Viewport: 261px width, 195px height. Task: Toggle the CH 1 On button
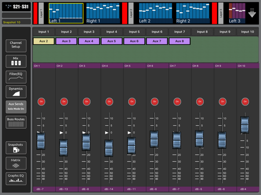(42, 101)
